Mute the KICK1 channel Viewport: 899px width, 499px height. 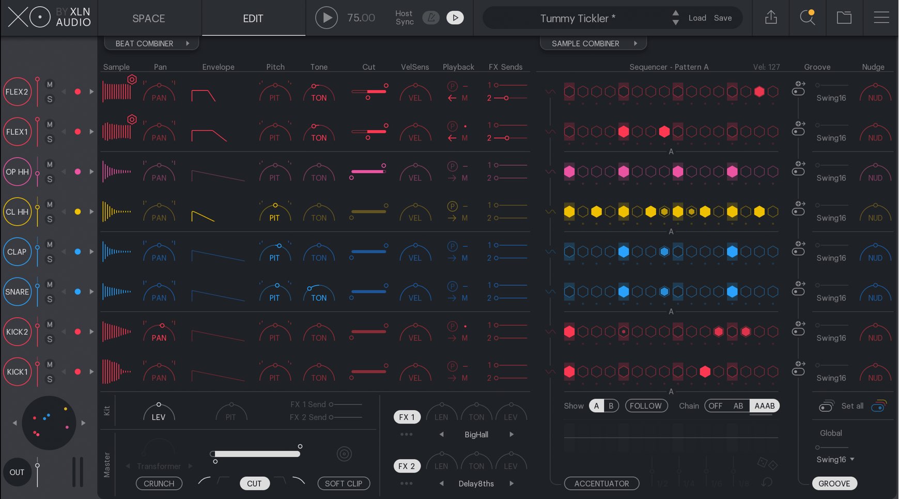50,364
